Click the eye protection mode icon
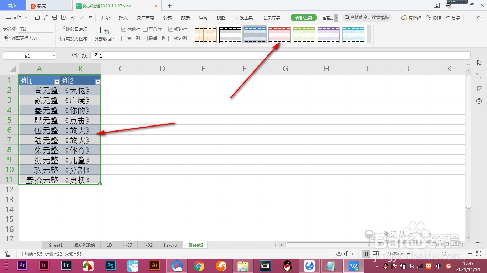Image resolution: width=487 pixels, height=273 pixels. tap(339, 254)
